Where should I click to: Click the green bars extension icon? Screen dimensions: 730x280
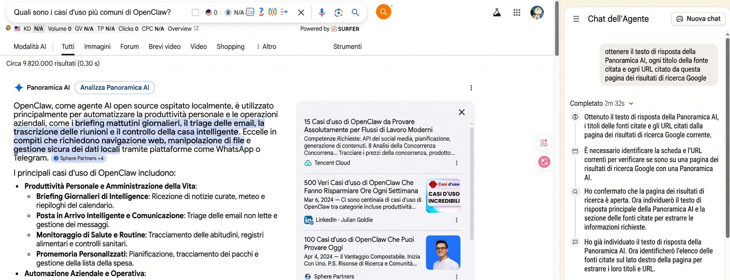(x=273, y=12)
